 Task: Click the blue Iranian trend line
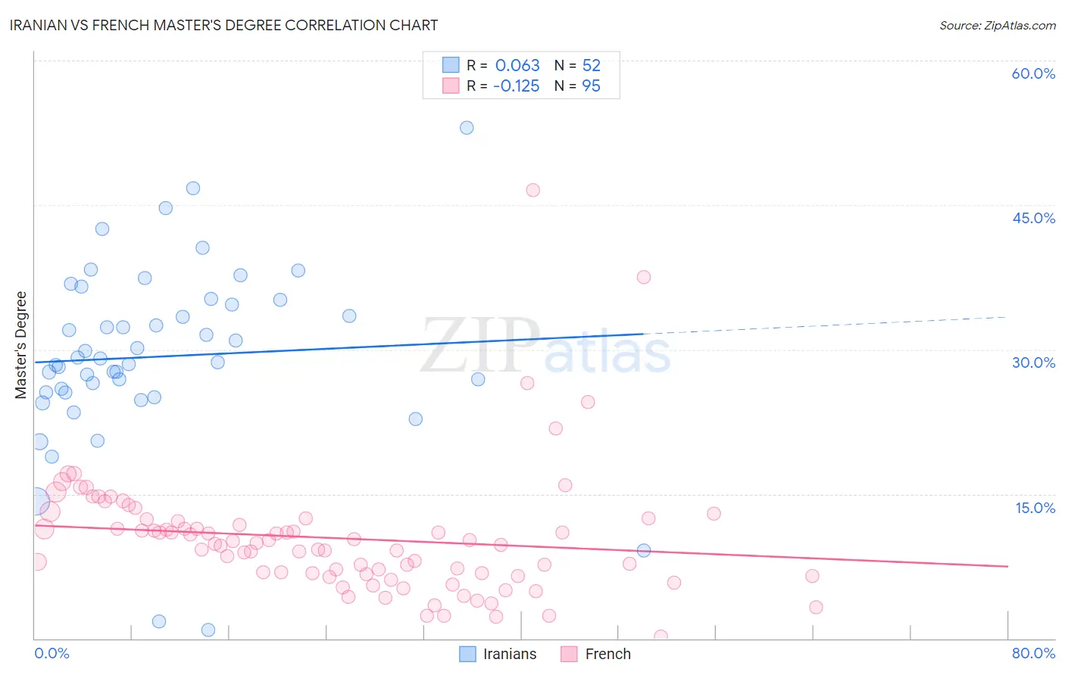339,348
